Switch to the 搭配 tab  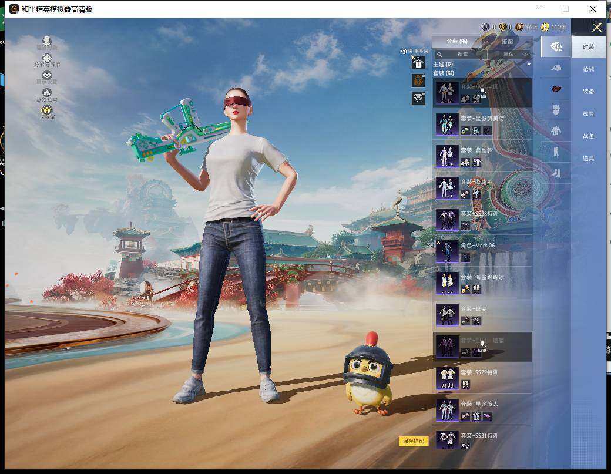(x=507, y=42)
